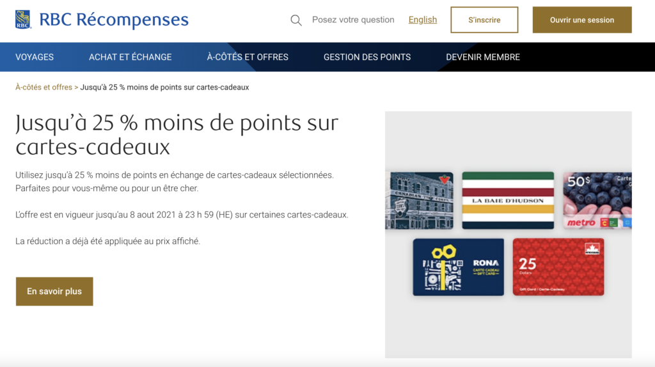Screen dimensions: 655x367
Task: Select the Canadian Tire gift card image
Action: point(419,200)
